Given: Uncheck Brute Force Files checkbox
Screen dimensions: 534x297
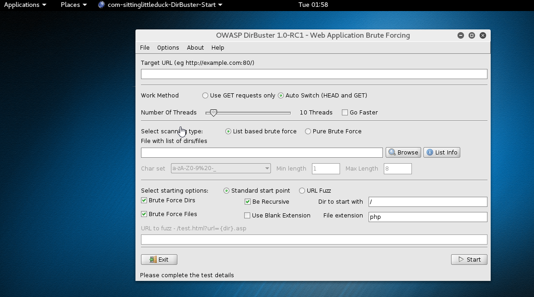Looking at the screenshot, I should (144, 214).
